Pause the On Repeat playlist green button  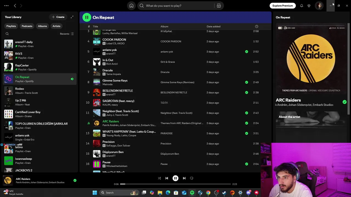click(87, 18)
